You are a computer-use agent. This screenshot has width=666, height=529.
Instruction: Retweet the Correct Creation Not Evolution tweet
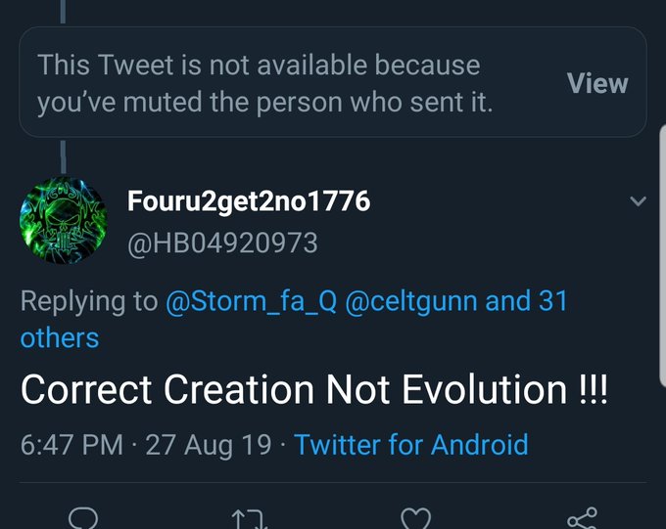point(251,517)
